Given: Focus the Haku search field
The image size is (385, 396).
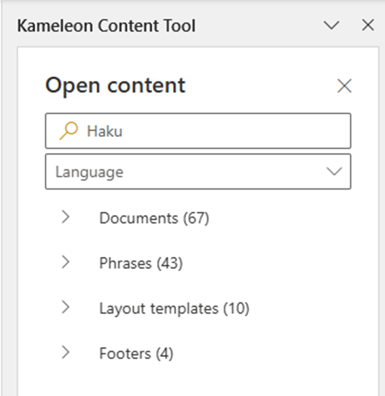Looking at the screenshot, I should (x=198, y=131).
